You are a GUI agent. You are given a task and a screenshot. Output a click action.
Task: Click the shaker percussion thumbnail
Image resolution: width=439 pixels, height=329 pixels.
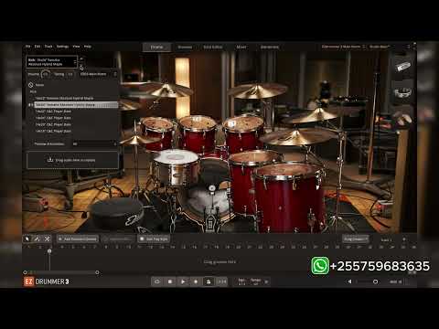[403, 67]
